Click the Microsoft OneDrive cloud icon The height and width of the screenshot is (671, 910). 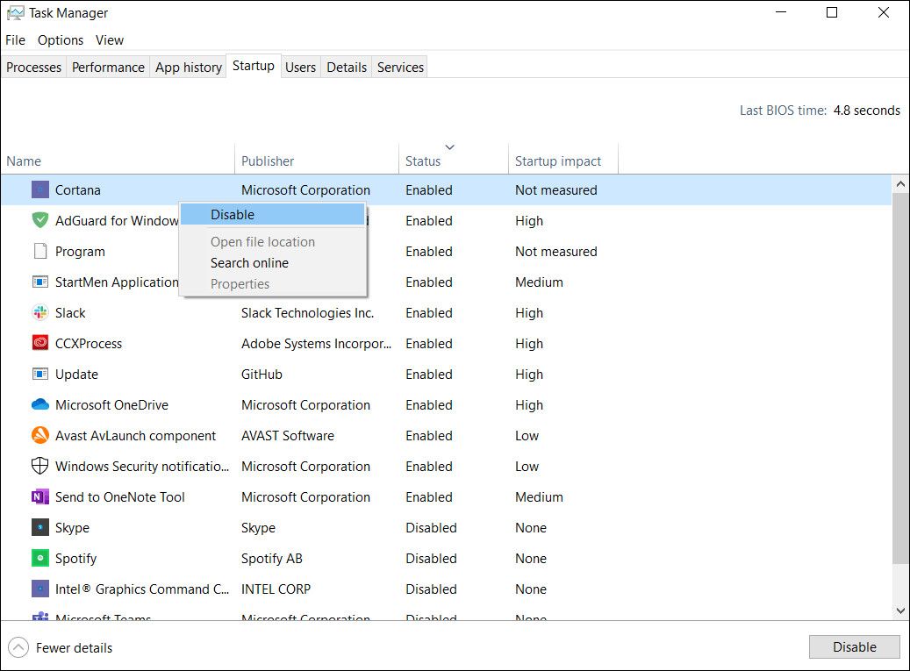coord(40,405)
